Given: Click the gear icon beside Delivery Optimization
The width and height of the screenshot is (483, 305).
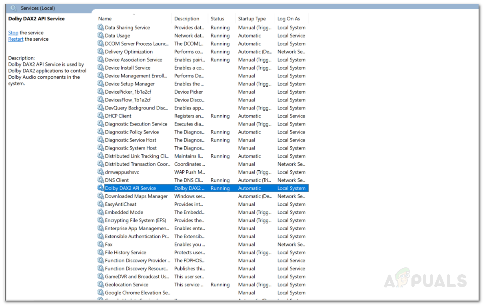Looking at the screenshot, I should coord(101,52).
